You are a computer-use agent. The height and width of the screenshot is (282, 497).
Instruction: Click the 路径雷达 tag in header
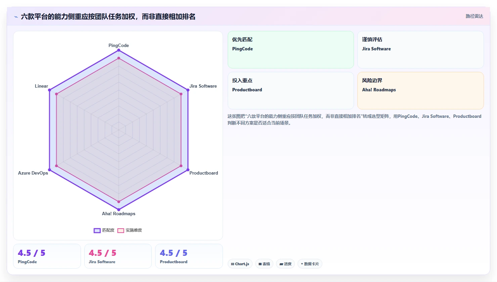click(474, 16)
